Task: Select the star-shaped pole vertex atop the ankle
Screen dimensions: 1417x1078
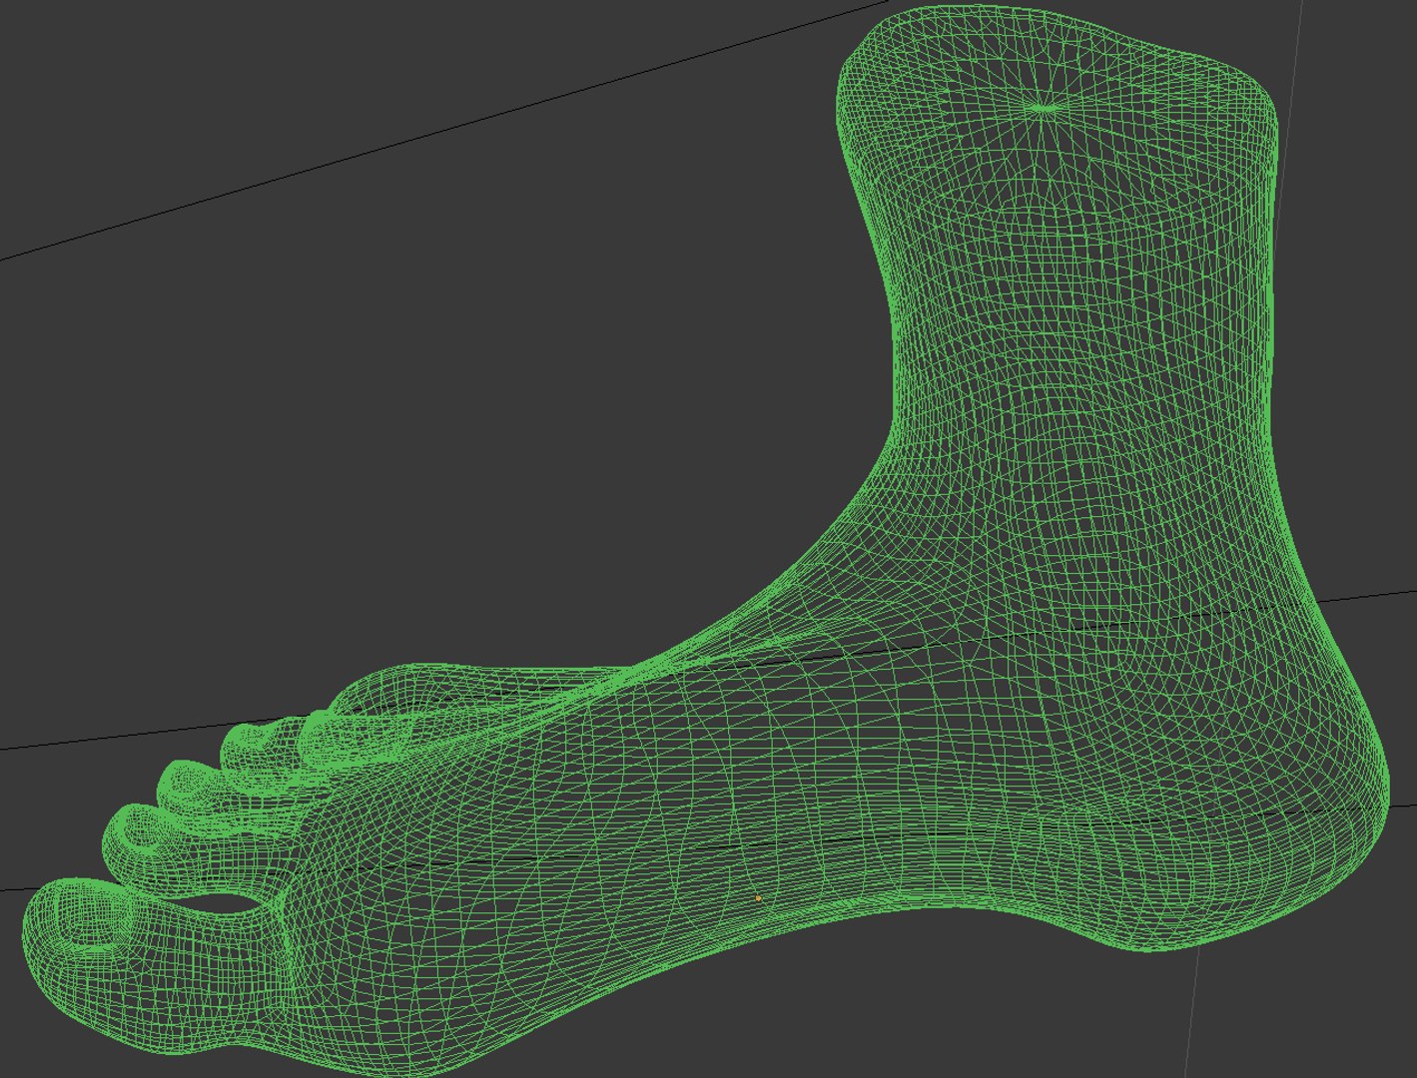Action: [x=1044, y=106]
